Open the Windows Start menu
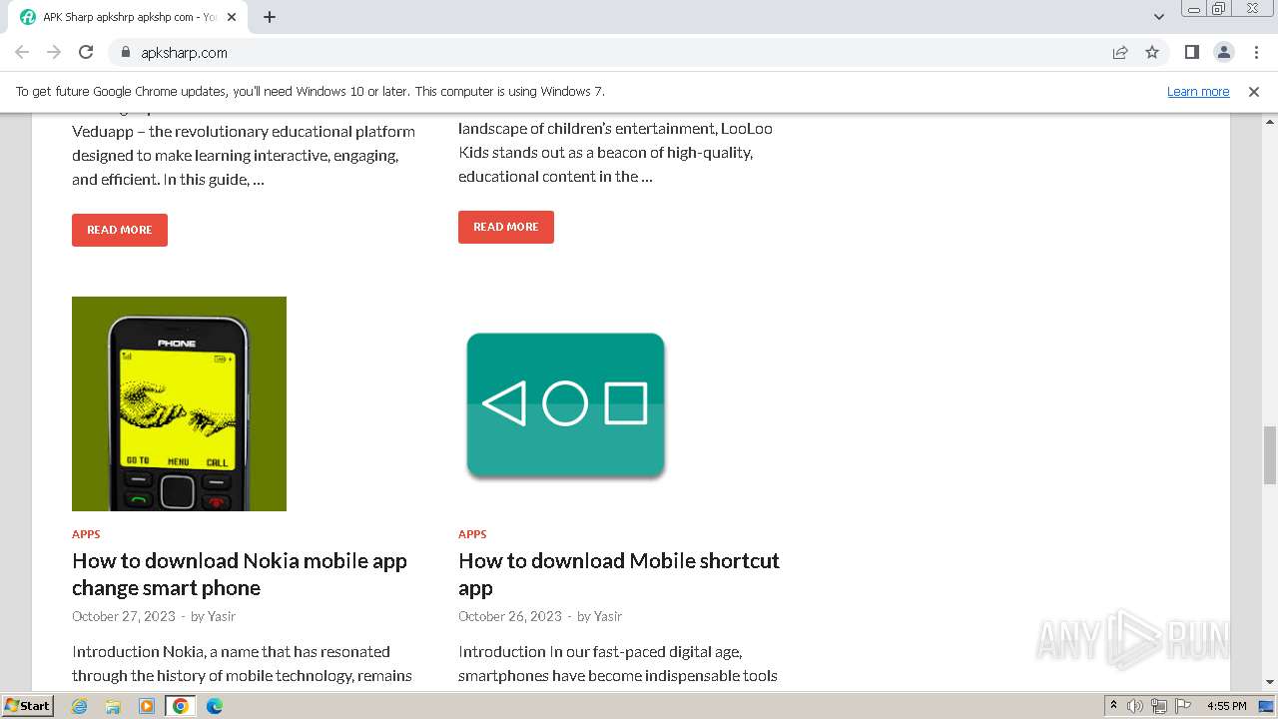The width and height of the screenshot is (1278, 719). [x=27, y=706]
